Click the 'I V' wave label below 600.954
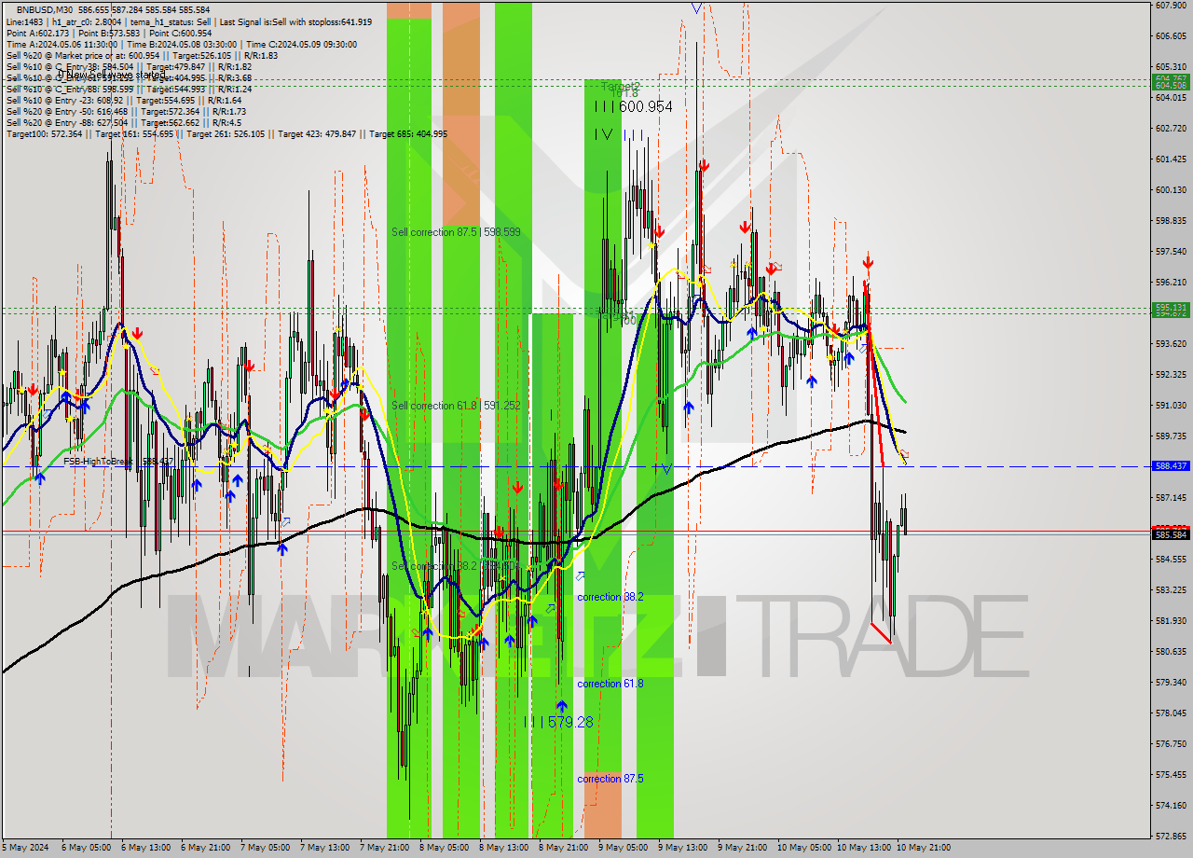This screenshot has height=858, width=1193. [x=604, y=134]
